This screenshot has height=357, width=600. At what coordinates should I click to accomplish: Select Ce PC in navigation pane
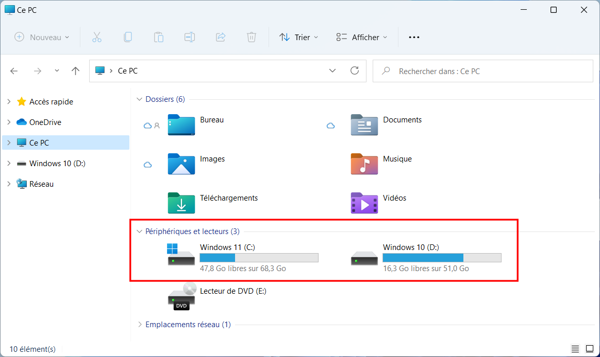coord(66,143)
